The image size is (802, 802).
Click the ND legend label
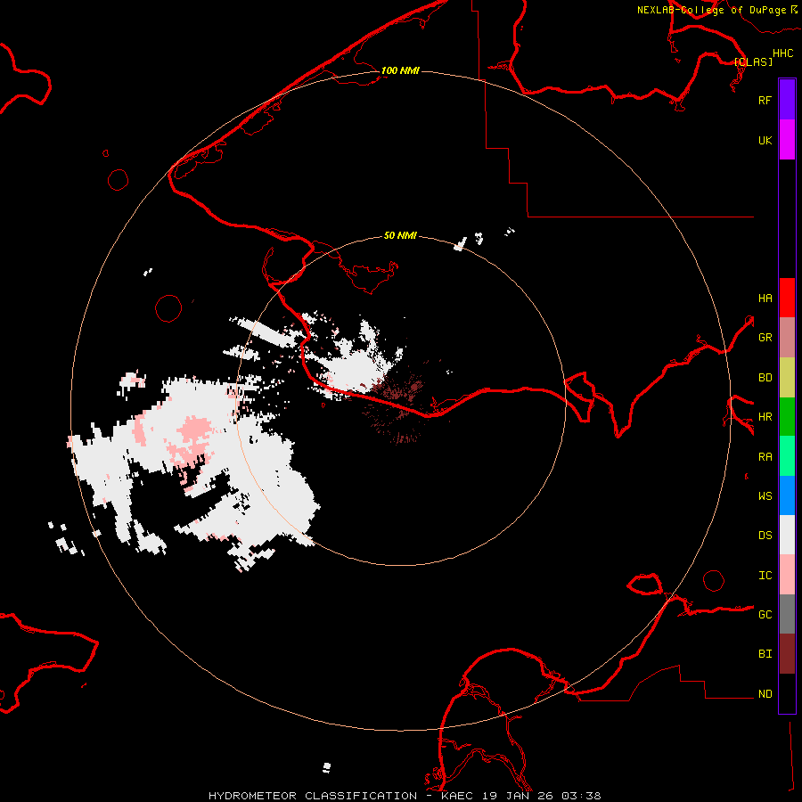pyautogui.click(x=765, y=694)
